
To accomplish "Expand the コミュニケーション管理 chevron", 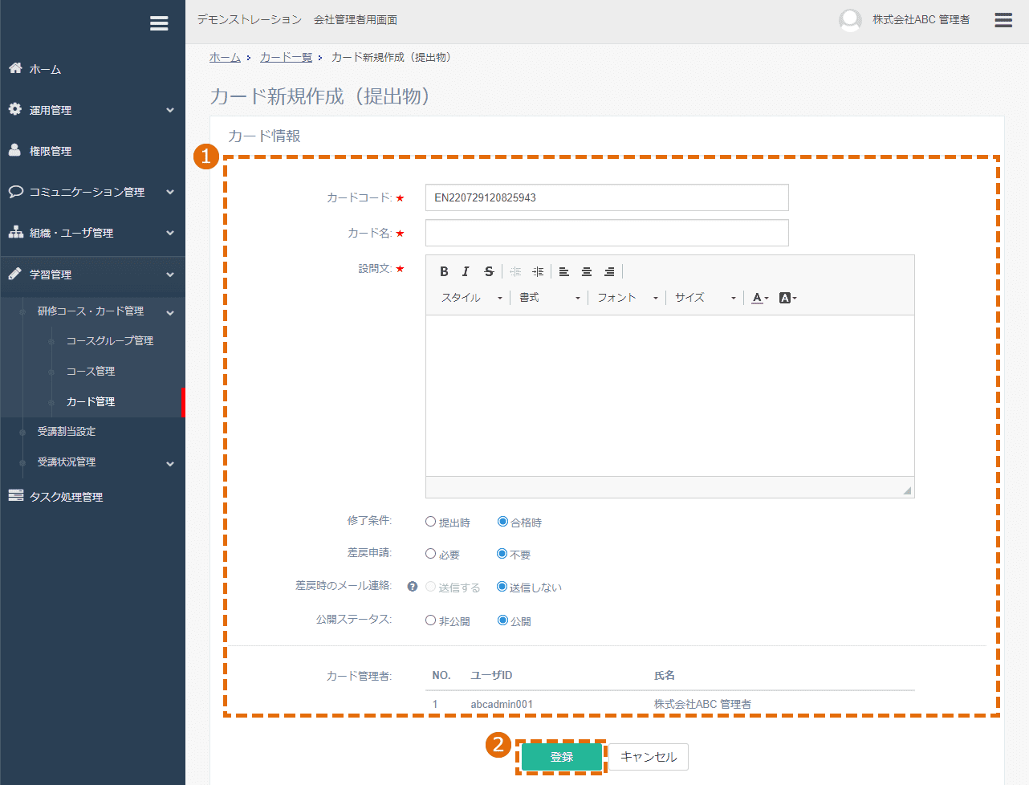I will click(170, 192).
